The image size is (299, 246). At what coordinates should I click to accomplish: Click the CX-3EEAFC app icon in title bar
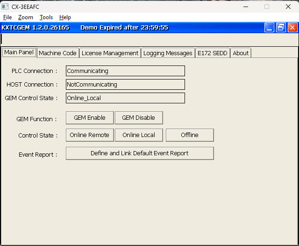[x=5, y=7]
